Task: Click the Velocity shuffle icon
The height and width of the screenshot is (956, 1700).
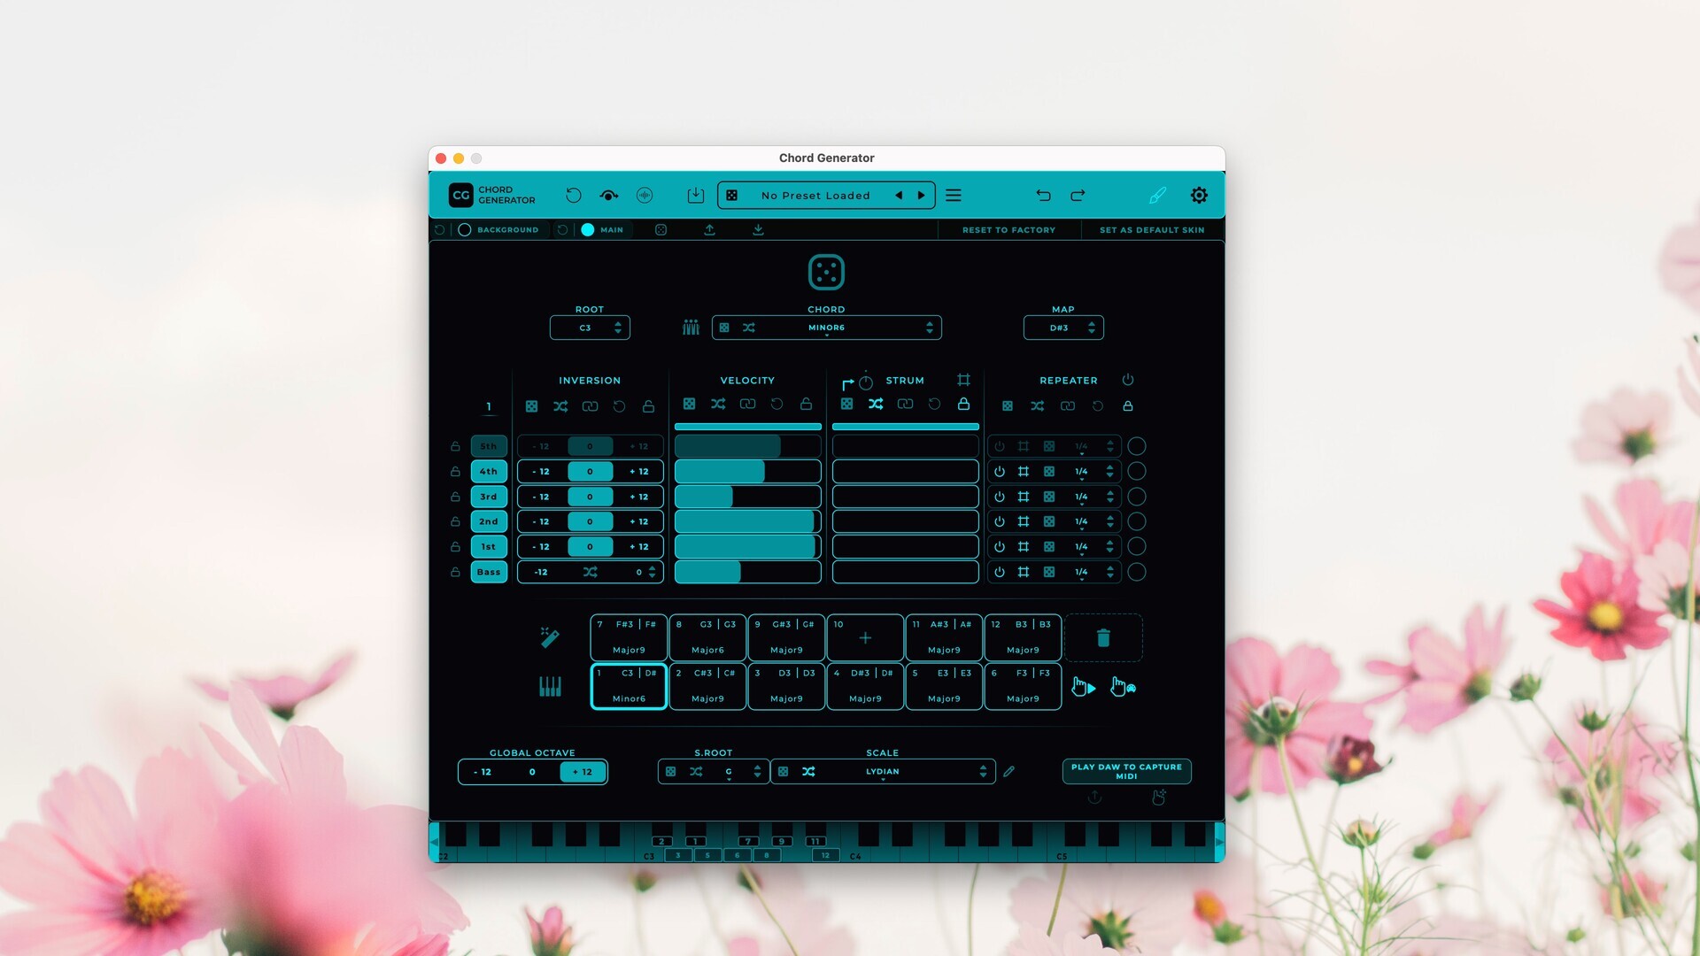Action: point(718,404)
